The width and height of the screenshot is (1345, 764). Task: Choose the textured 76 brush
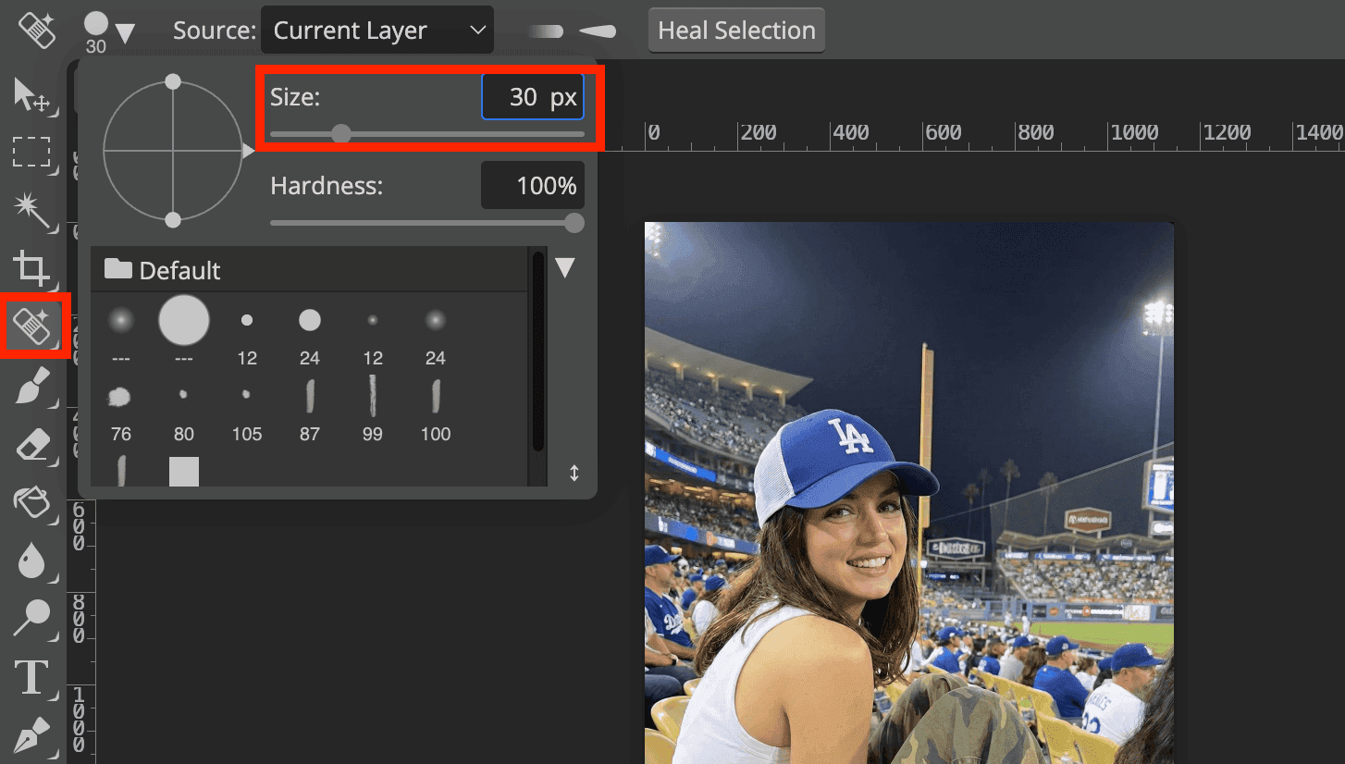[120, 397]
